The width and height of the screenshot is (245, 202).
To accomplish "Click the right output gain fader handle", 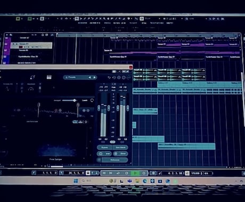I will (128, 108).
